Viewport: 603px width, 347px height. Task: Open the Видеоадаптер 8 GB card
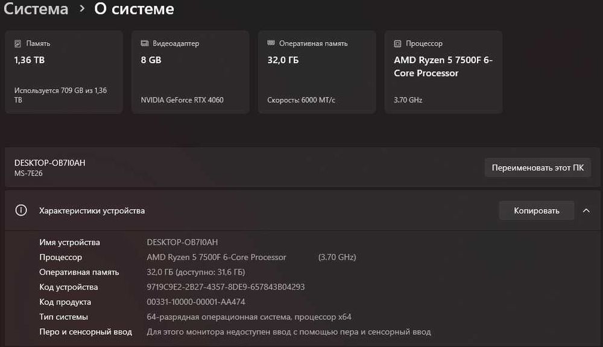191,72
